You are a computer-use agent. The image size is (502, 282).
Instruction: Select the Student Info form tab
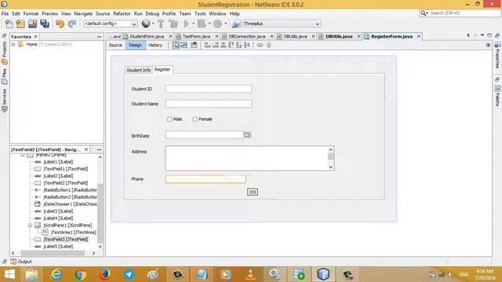coord(138,70)
